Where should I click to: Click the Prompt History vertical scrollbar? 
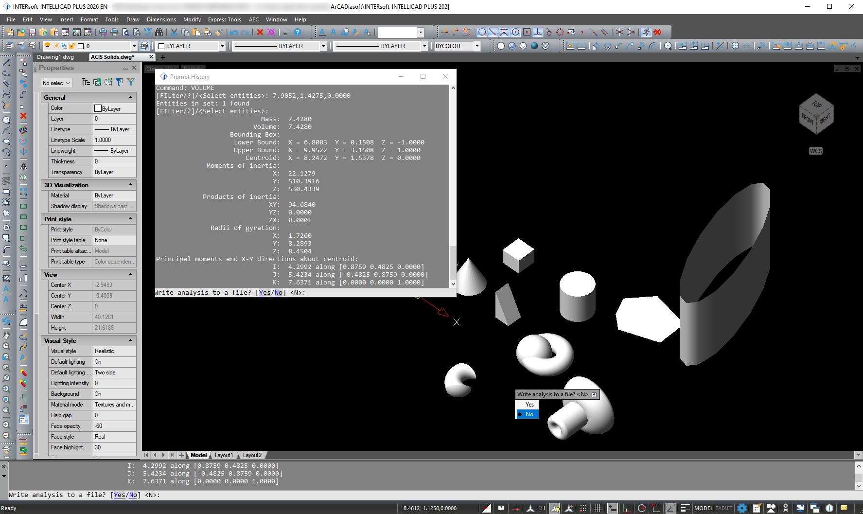(x=453, y=186)
